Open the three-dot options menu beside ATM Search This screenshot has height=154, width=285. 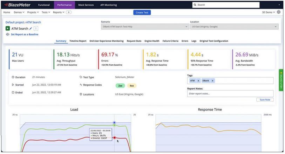pyautogui.click(x=36, y=28)
